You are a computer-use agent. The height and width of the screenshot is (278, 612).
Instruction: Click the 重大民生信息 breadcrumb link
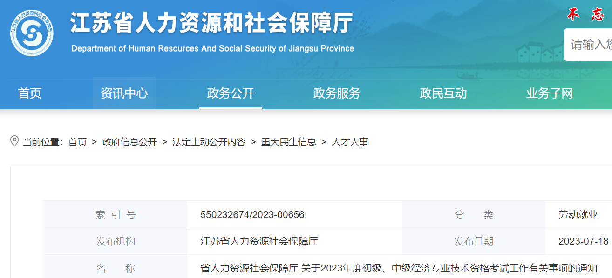[x=289, y=142]
